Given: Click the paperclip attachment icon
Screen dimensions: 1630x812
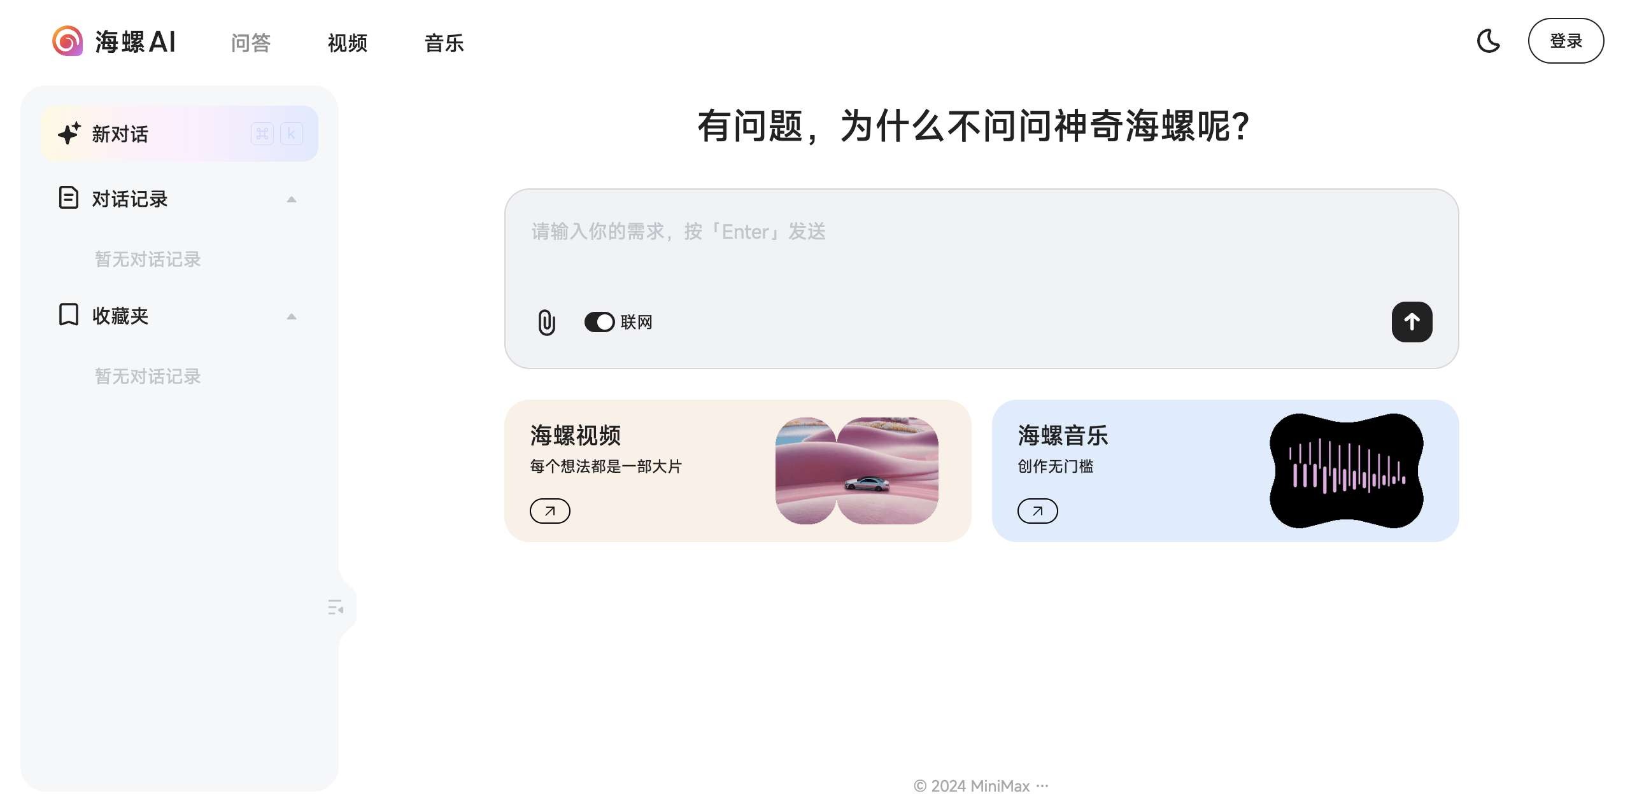Looking at the screenshot, I should click(x=546, y=322).
